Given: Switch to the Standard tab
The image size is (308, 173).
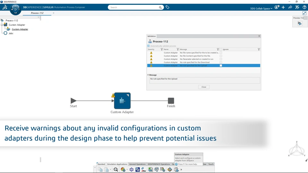Looking at the screenshot, I should (x=101, y=164).
